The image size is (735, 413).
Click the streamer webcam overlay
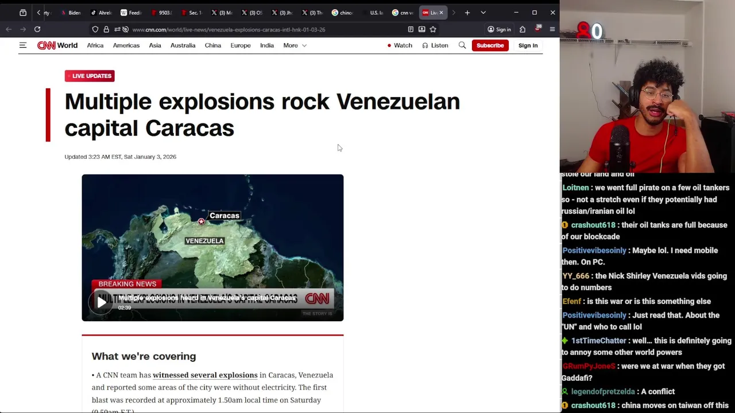coord(648,86)
